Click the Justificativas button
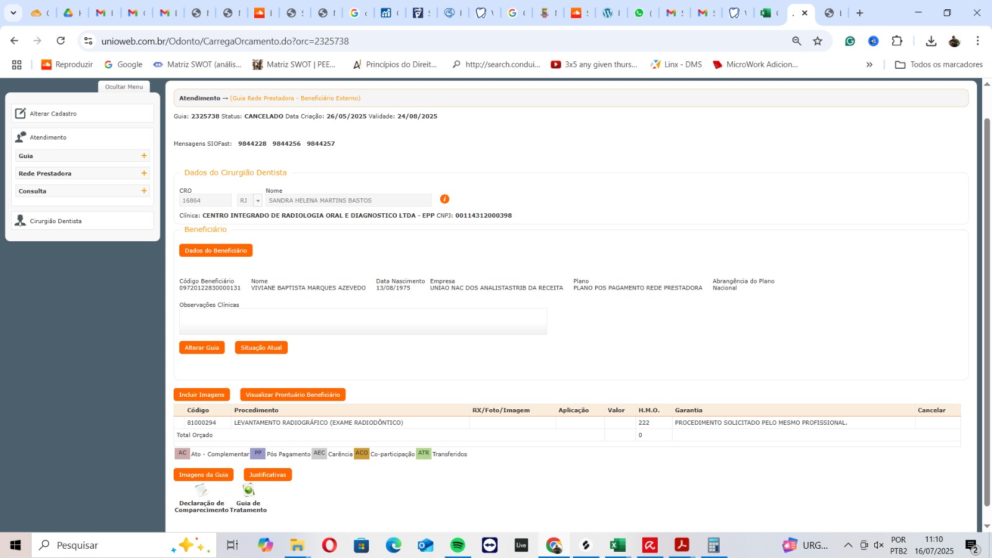 point(267,475)
